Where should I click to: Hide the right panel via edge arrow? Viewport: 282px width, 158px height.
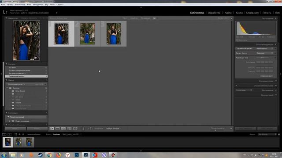point(281,74)
